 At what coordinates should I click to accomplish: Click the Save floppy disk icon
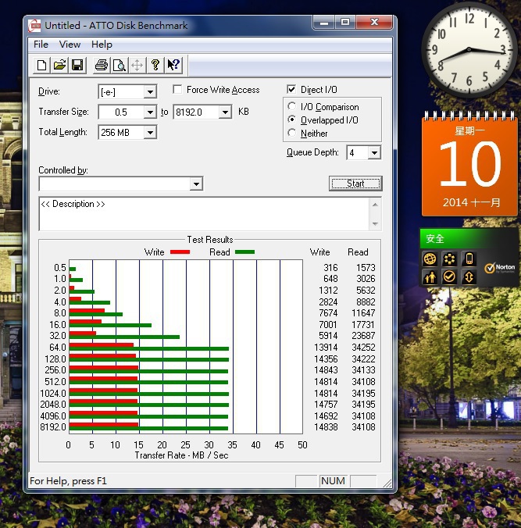coord(77,65)
